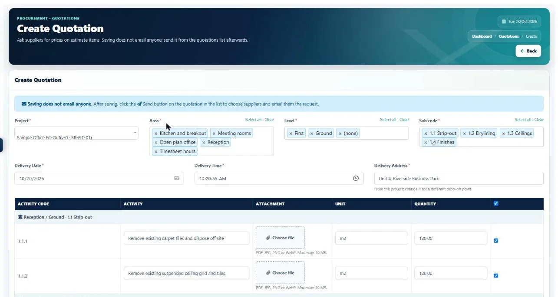Viewport: 558px width, 297px height.
Task: Remove the 1.1 Strip-out sub code
Action: point(426,134)
